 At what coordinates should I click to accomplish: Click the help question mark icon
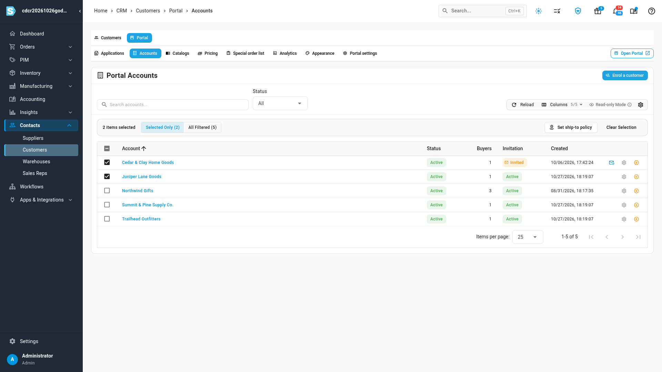point(652,11)
